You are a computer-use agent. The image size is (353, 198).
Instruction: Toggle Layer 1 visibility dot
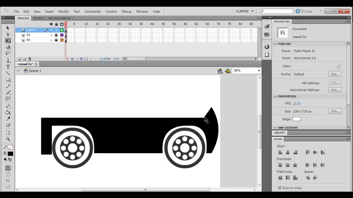[51, 30]
